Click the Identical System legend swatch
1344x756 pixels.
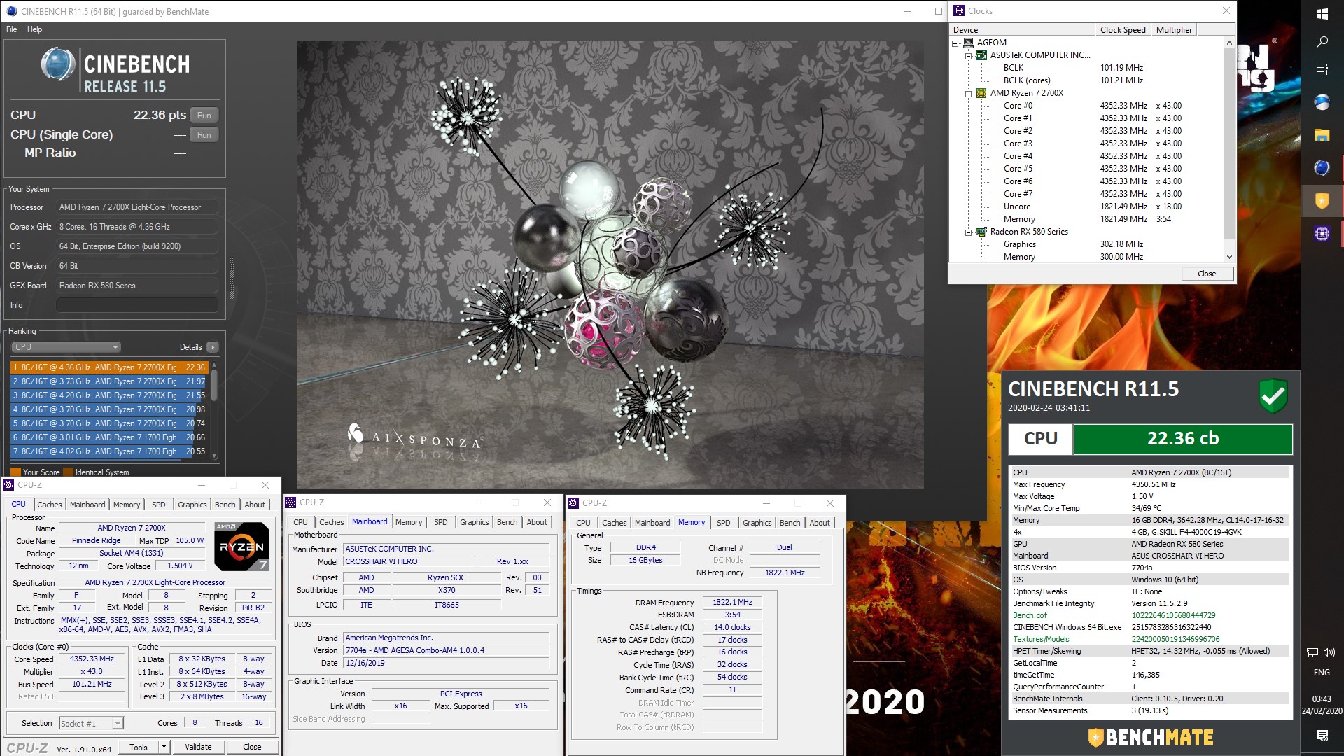[x=68, y=472]
